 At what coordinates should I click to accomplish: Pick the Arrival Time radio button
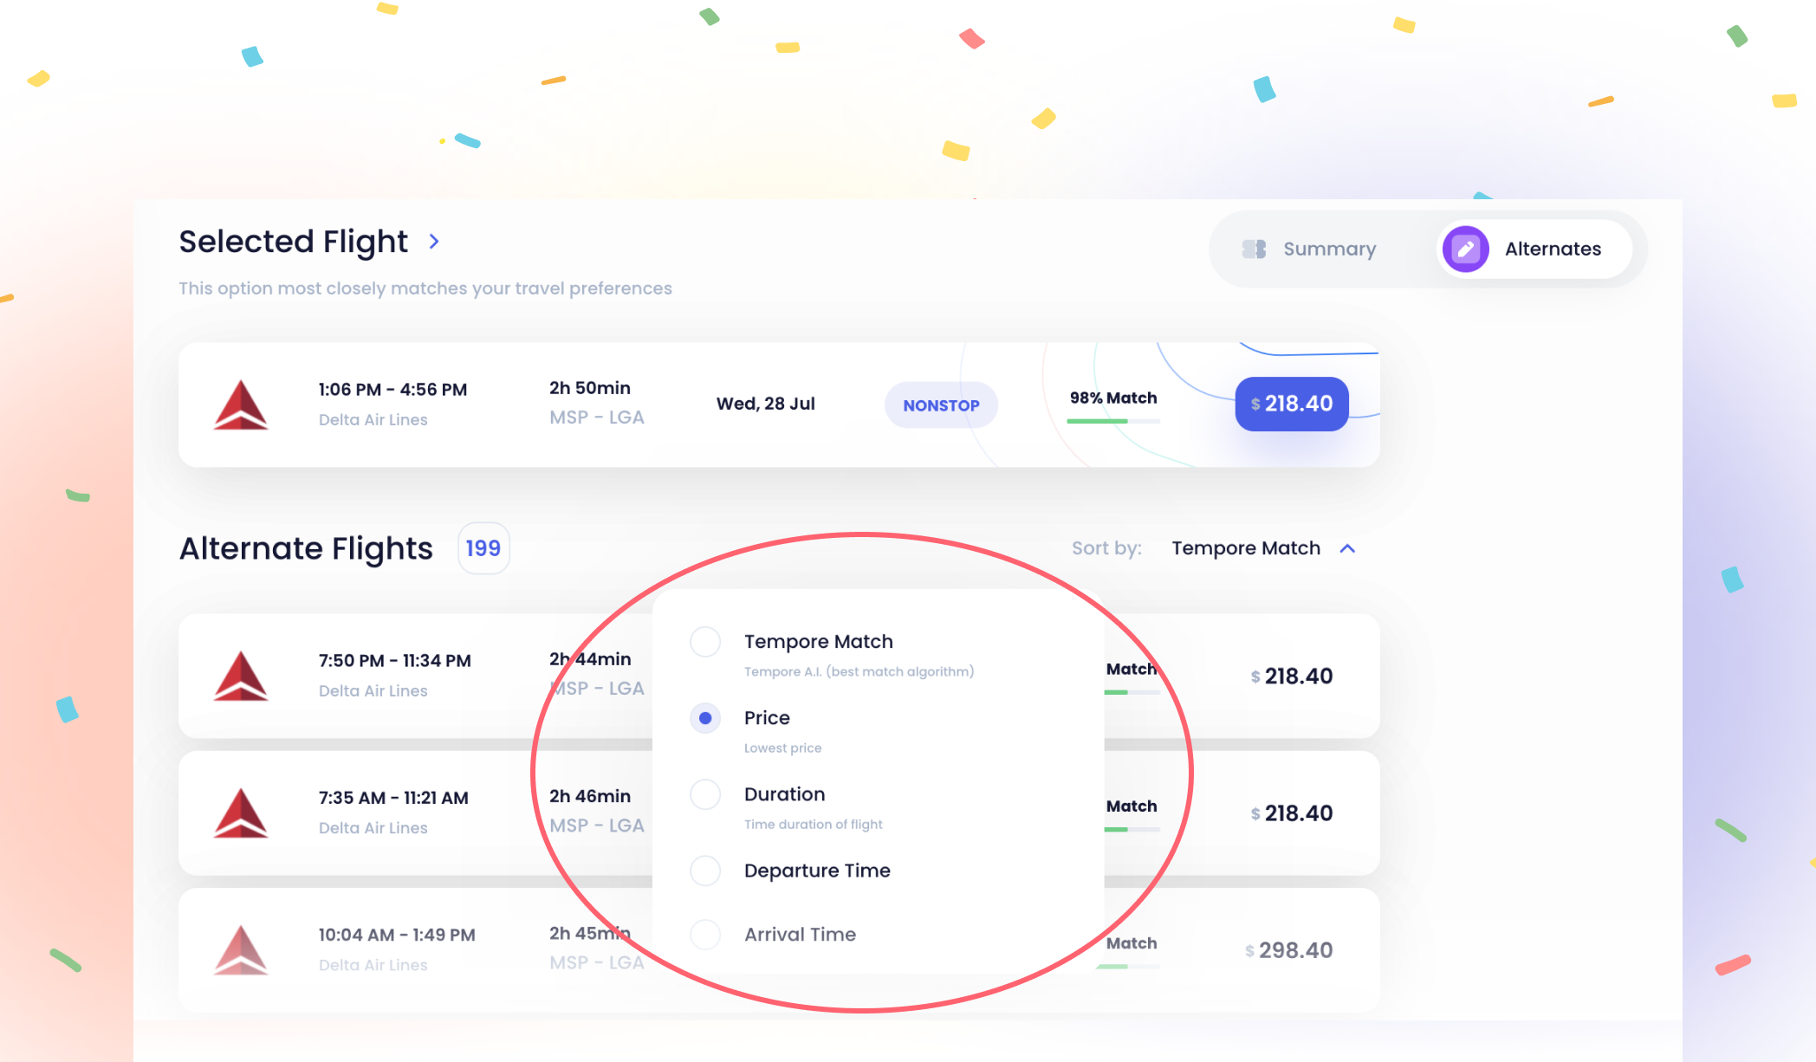click(705, 935)
